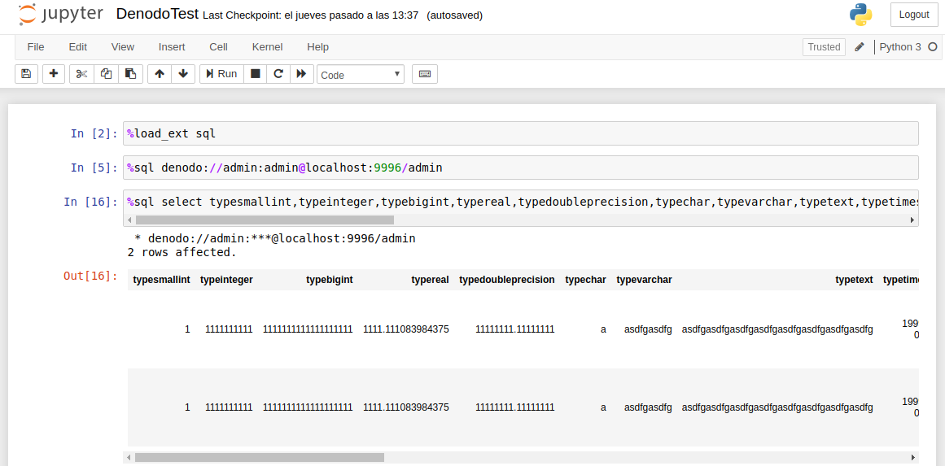The image size is (945, 466).
Task: Click the typereal column header
Action: (431, 280)
